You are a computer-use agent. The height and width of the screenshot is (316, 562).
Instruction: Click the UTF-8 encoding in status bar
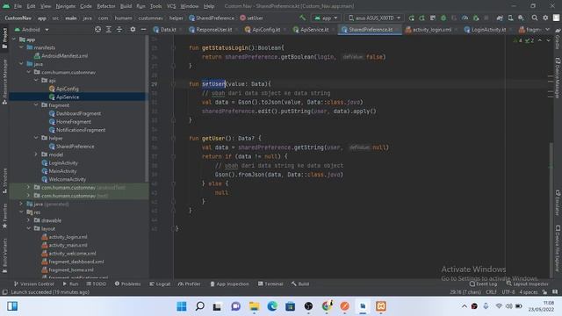pos(508,292)
